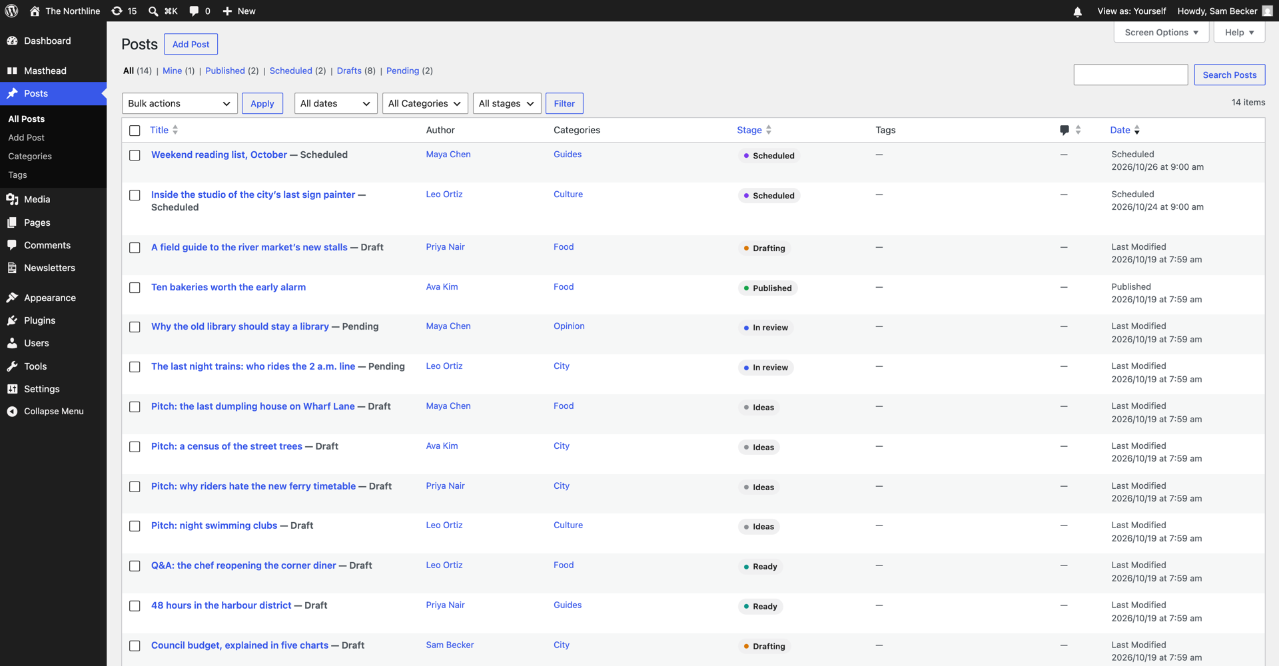1279x666 pixels.
Task: Open the All dates dropdown
Action: pyautogui.click(x=336, y=103)
